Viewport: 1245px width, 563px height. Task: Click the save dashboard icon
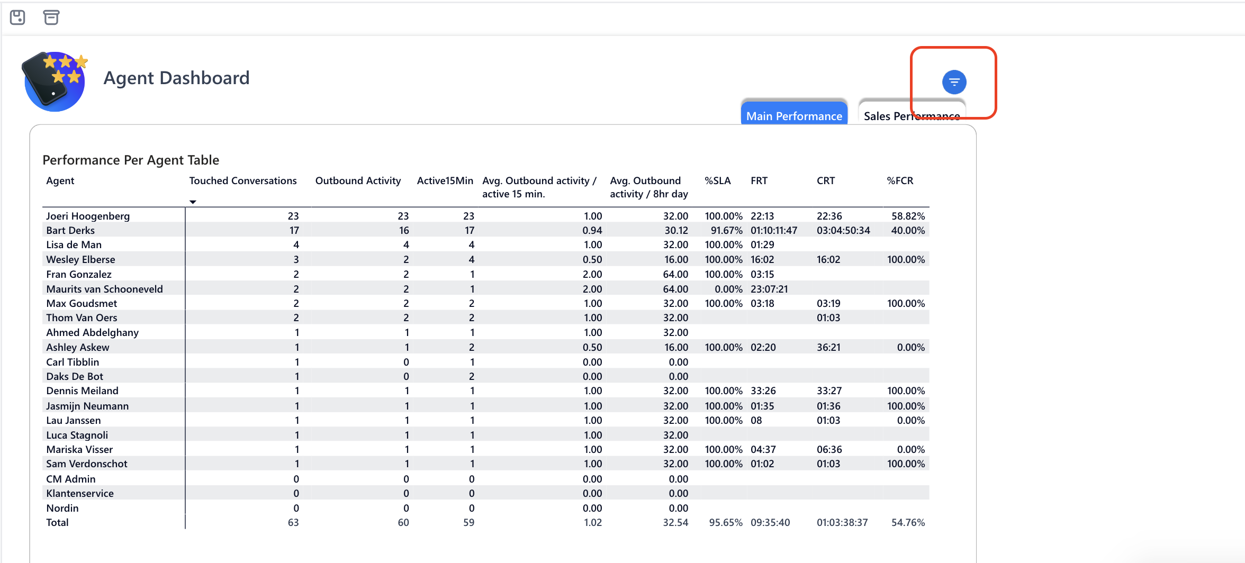[17, 17]
